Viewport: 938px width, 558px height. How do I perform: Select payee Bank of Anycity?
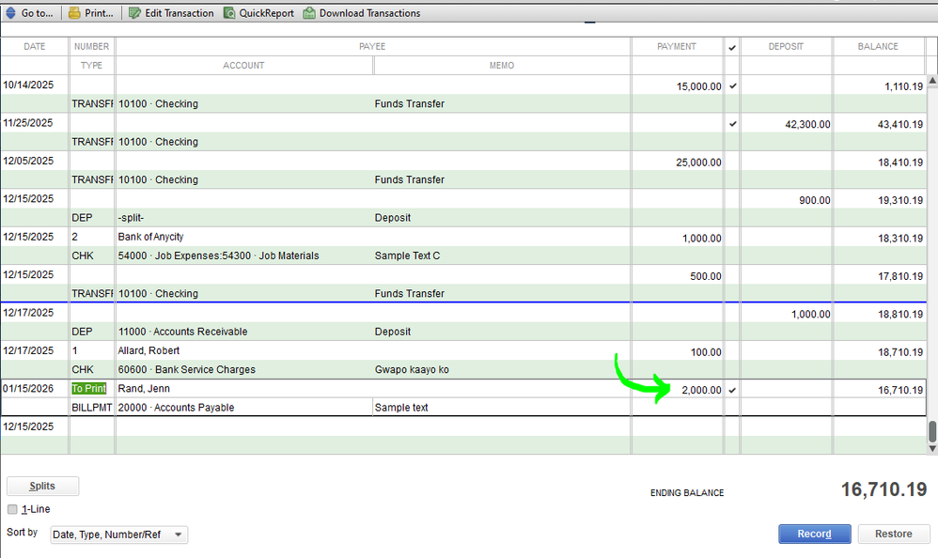150,237
